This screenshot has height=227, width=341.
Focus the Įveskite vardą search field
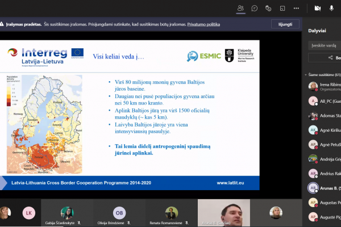click(325, 45)
